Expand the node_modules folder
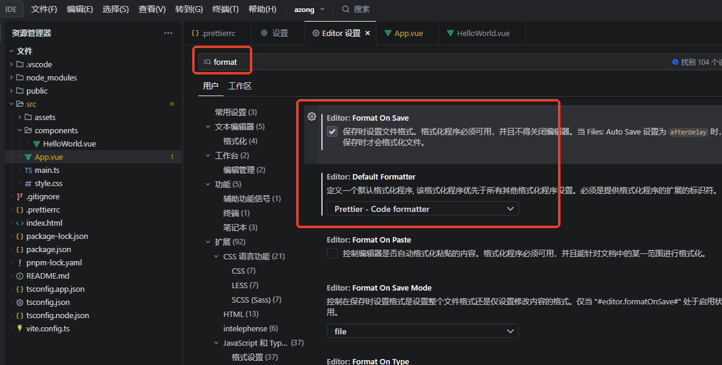Screen dimensions: 722x365 [x=51, y=77]
